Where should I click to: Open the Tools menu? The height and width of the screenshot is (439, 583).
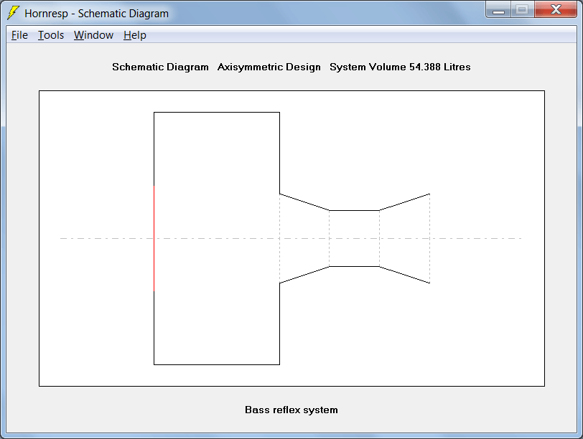click(51, 35)
